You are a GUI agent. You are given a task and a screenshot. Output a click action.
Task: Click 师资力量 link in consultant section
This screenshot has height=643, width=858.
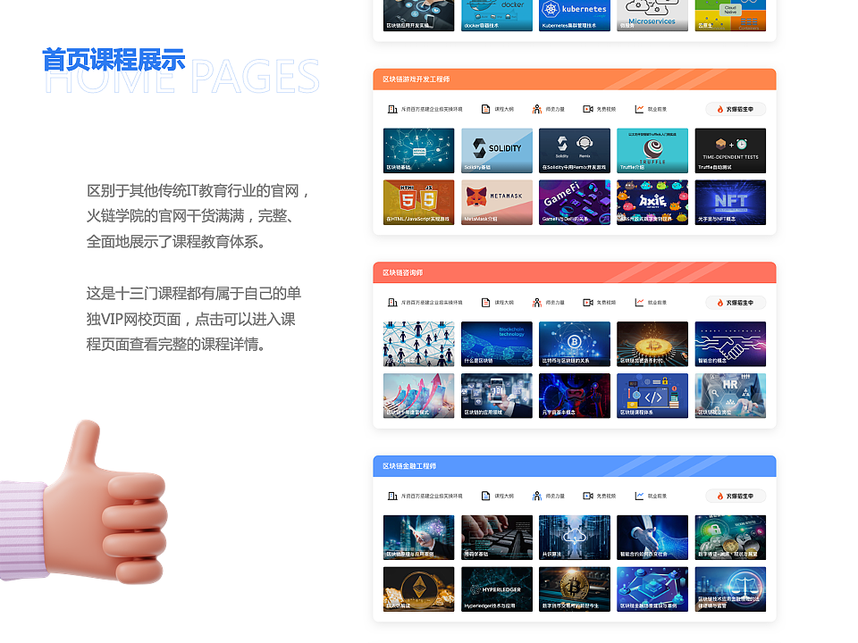pyautogui.click(x=555, y=303)
